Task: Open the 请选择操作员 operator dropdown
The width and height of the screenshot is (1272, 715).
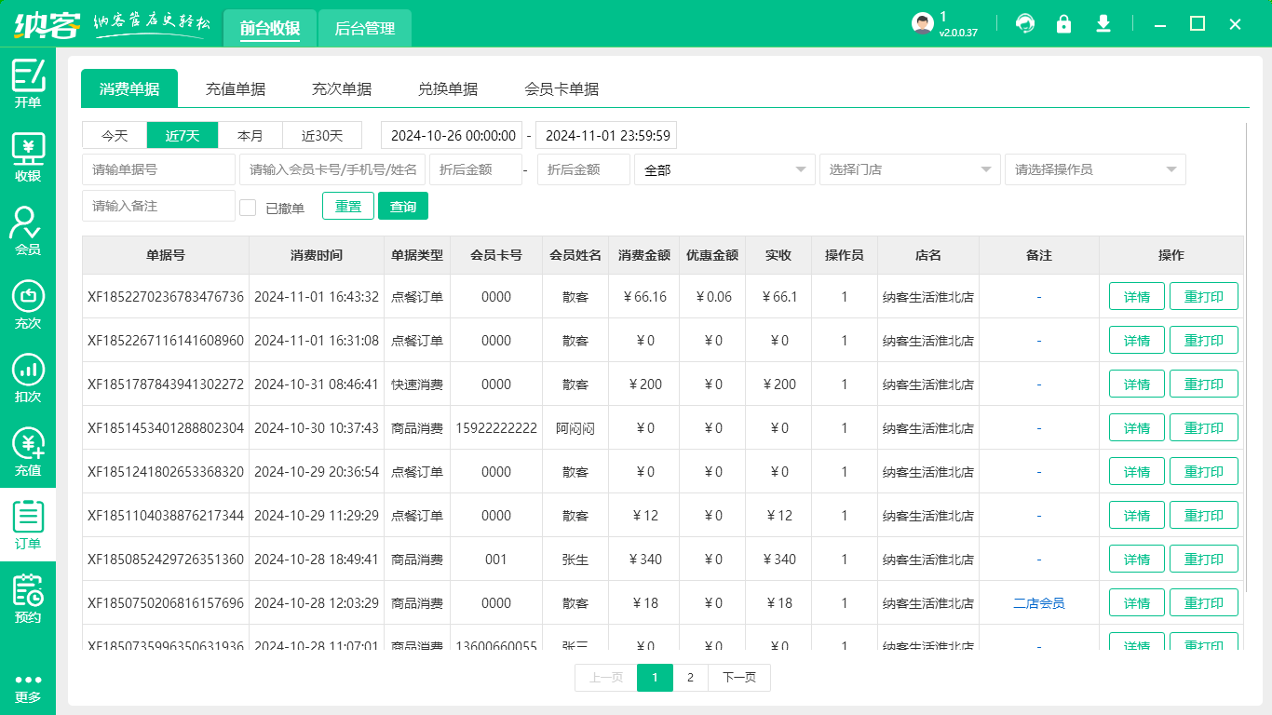Action: [x=1094, y=169]
